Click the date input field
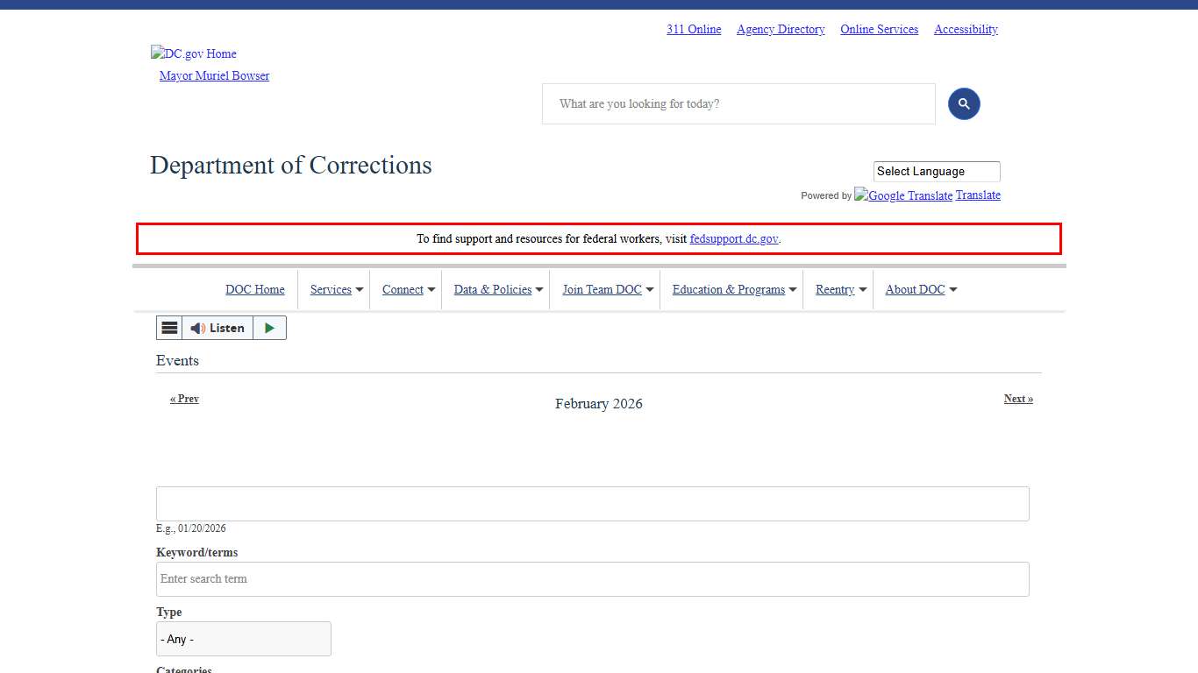This screenshot has height=673, width=1198. (592, 504)
